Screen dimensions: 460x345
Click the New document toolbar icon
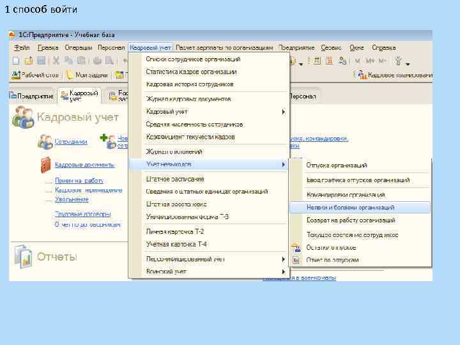[16, 61]
